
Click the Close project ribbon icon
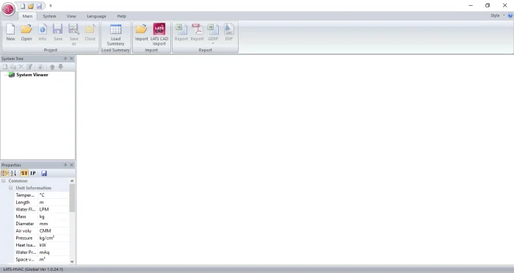coord(90,32)
